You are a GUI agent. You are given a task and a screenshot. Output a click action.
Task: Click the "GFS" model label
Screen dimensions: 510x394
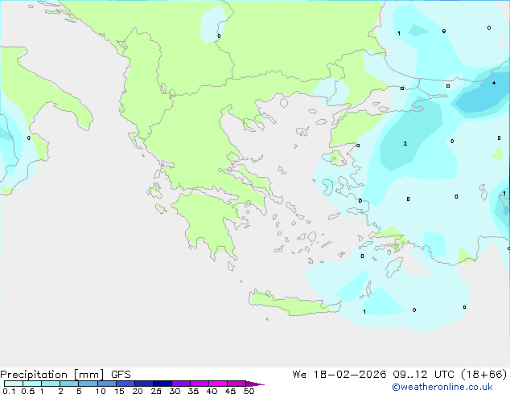121,375
